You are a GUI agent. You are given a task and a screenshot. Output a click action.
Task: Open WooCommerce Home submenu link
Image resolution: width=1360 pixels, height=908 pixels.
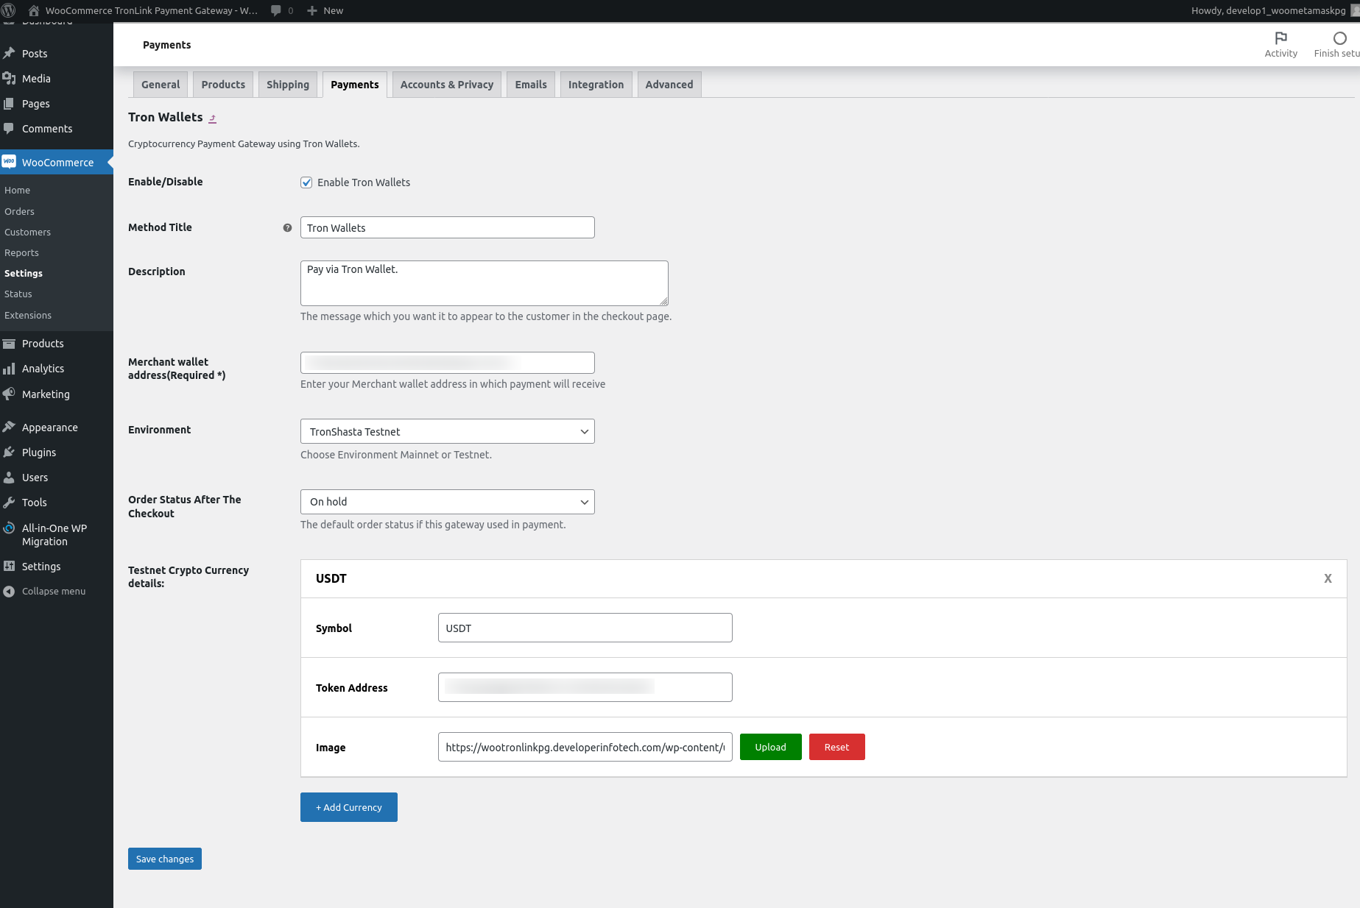[17, 190]
